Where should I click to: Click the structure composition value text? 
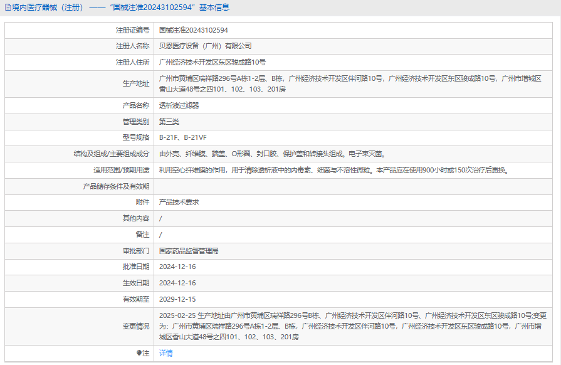(x=272, y=154)
